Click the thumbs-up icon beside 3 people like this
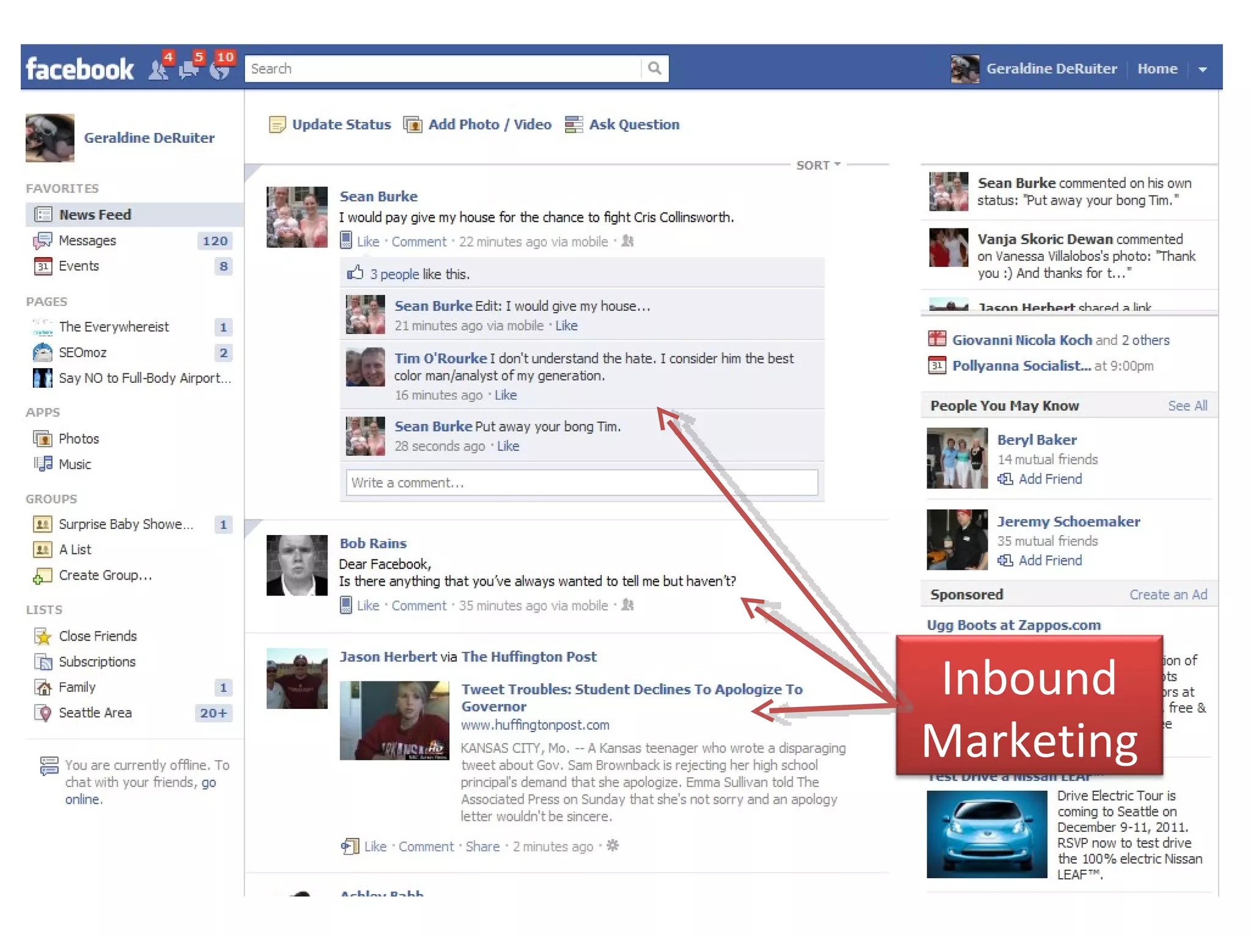 (356, 273)
